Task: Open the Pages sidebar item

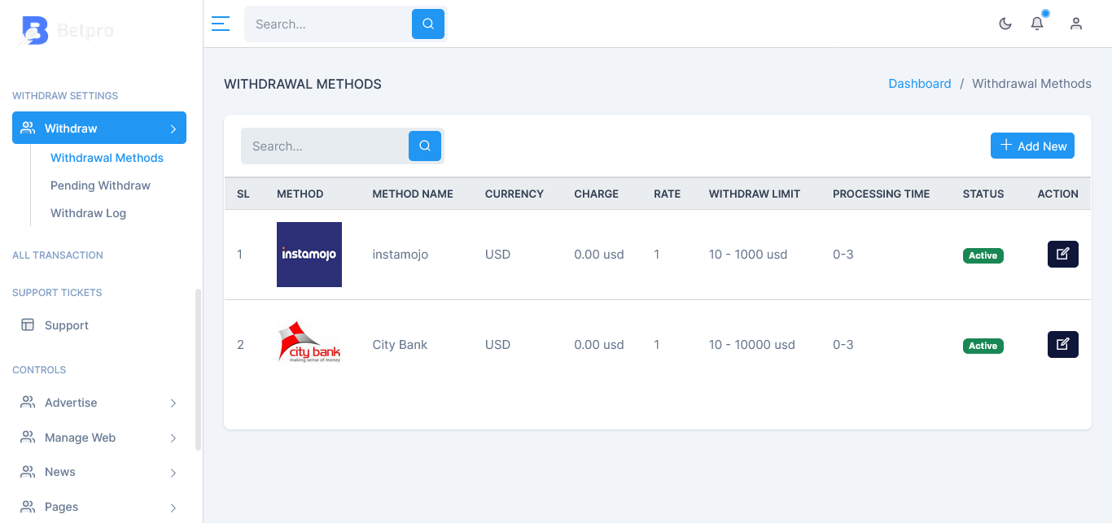Action: 99,507
